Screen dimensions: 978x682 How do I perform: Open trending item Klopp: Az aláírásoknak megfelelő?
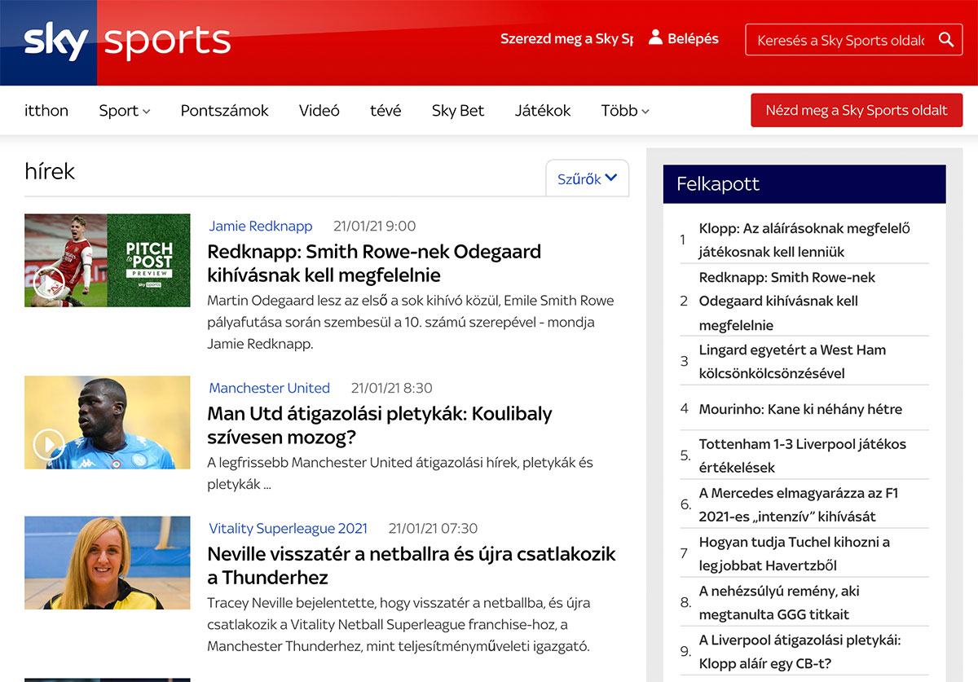[x=804, y=240]
